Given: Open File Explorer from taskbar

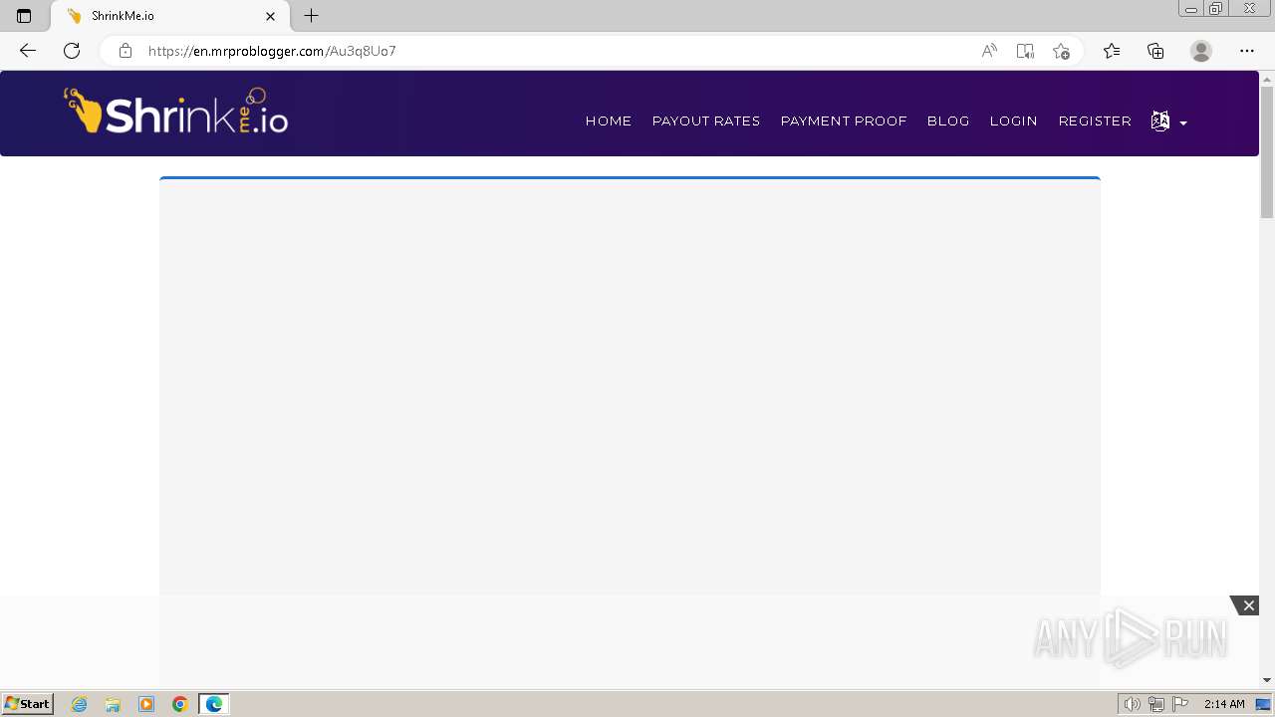Looking at the screenshot, I should [113, 704].
